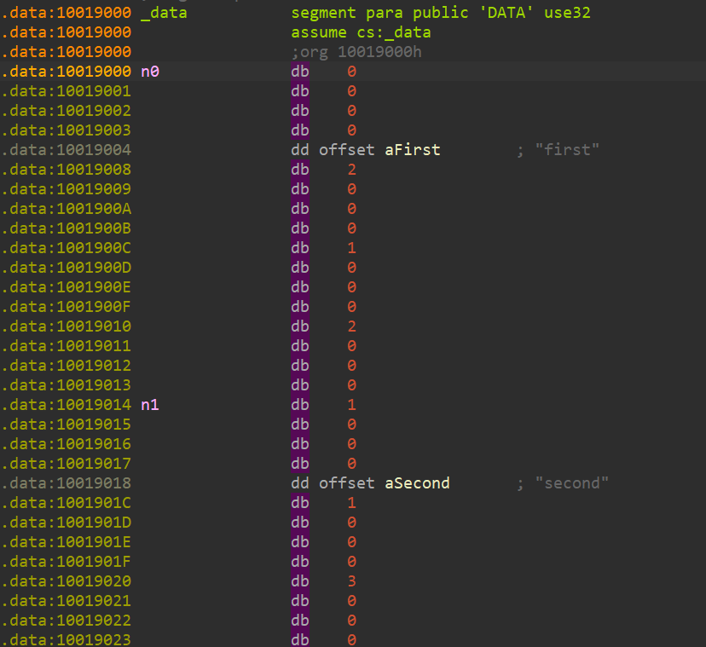Click the ;org 10019000h comment line
Viewport: 706px width, 647px height.
tap(356, 52)
